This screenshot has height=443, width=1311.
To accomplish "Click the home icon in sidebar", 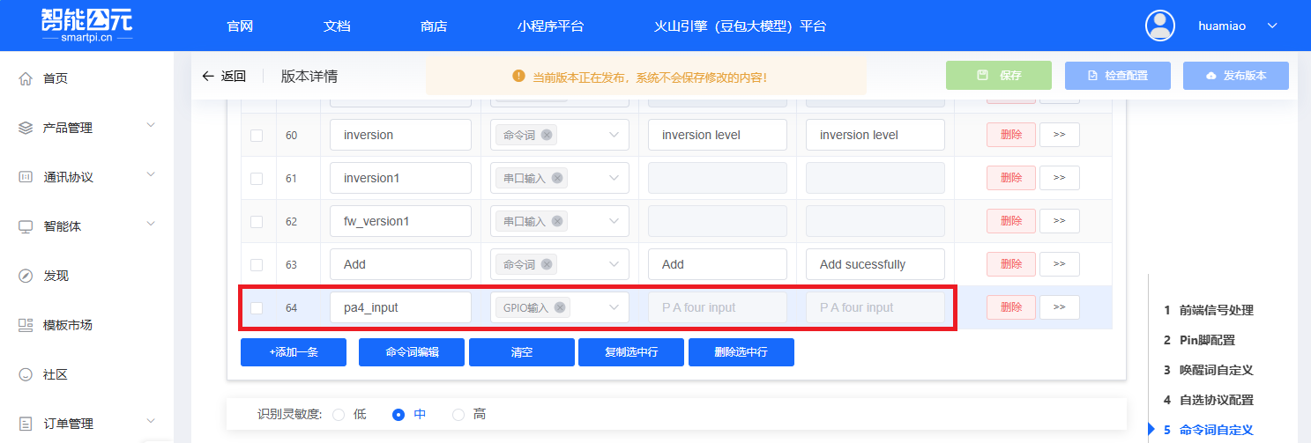I will click(26, 78).
